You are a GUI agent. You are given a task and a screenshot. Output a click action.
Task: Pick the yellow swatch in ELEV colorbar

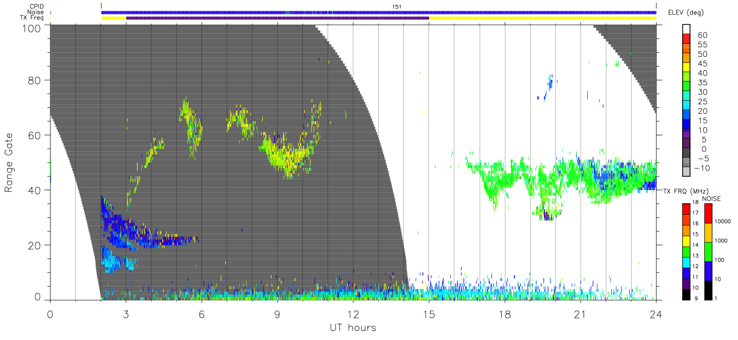pos(688,68)
